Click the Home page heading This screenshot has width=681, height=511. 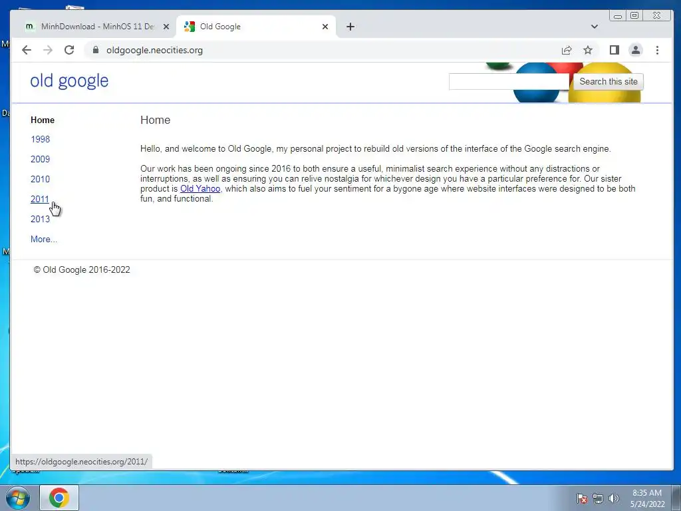(156, 120)
